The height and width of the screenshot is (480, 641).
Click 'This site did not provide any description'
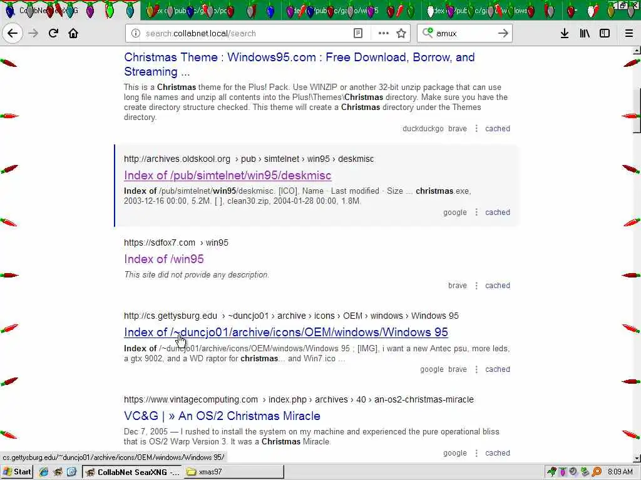tap(196, 275)
